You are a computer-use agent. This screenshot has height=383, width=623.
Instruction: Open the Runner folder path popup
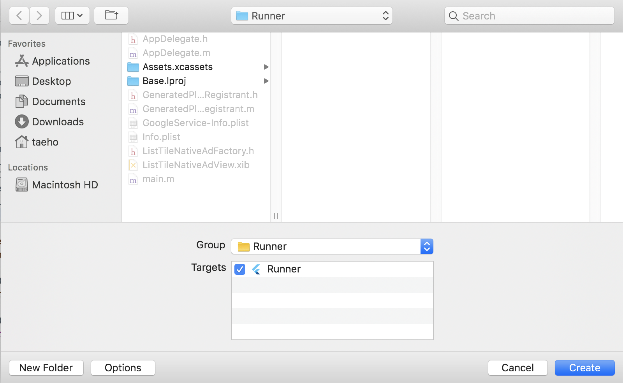point(311,16)
